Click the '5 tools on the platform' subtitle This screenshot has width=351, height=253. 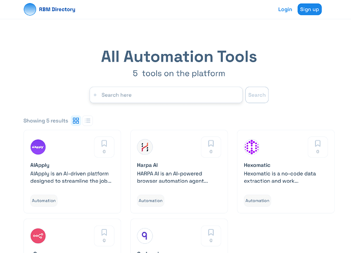pyautogui.click(x=179, y=73)
